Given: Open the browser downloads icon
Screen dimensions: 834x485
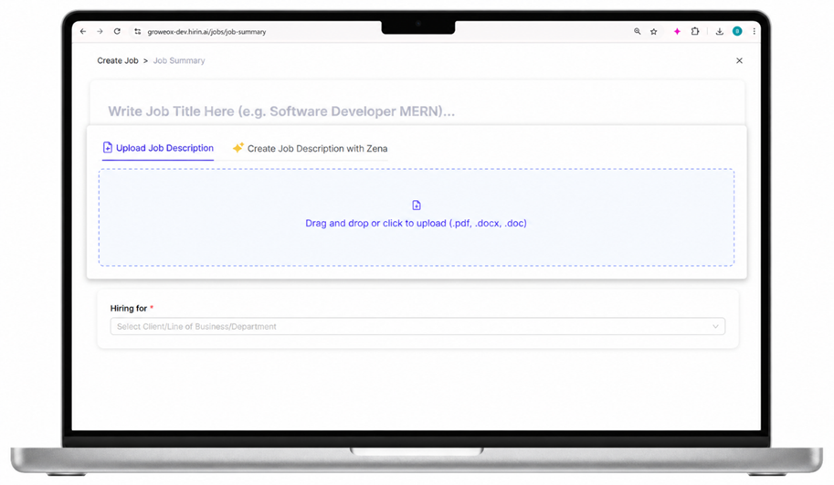Looking at the screenshot, I should [720, 31].
